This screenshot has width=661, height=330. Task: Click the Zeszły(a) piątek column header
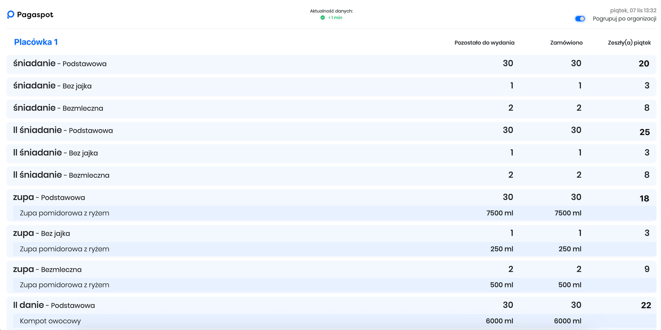(629, 43)
